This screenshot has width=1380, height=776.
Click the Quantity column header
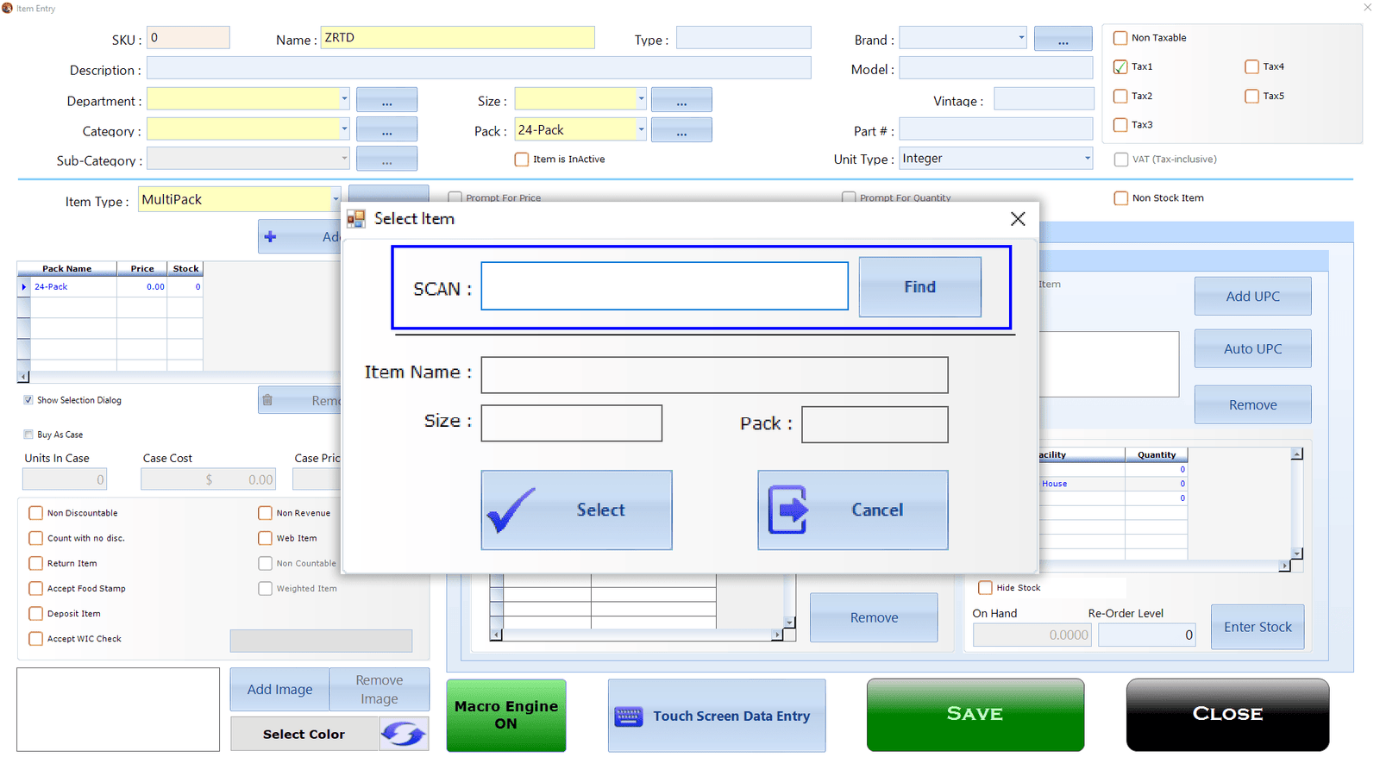tap(1156, 454)
